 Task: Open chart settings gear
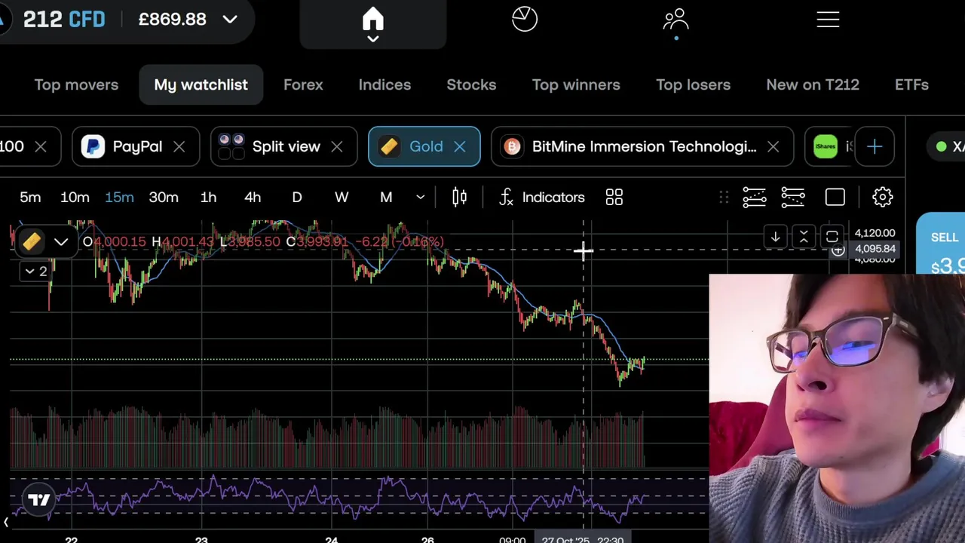coord(883,198)
